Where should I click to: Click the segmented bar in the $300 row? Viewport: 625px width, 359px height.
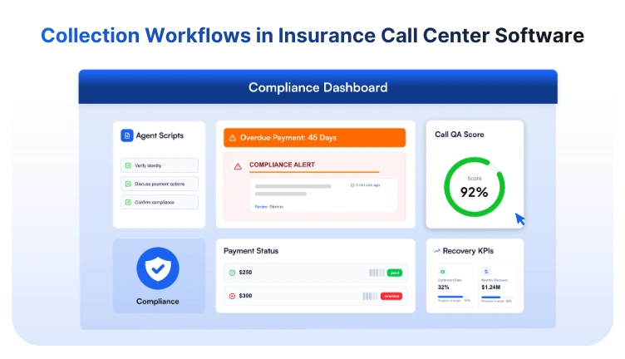(371, 296)
